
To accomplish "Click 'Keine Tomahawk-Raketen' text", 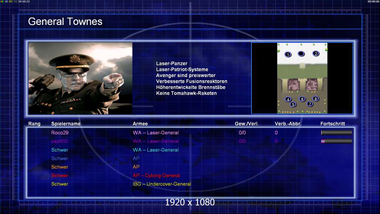I will coord(186,93).
